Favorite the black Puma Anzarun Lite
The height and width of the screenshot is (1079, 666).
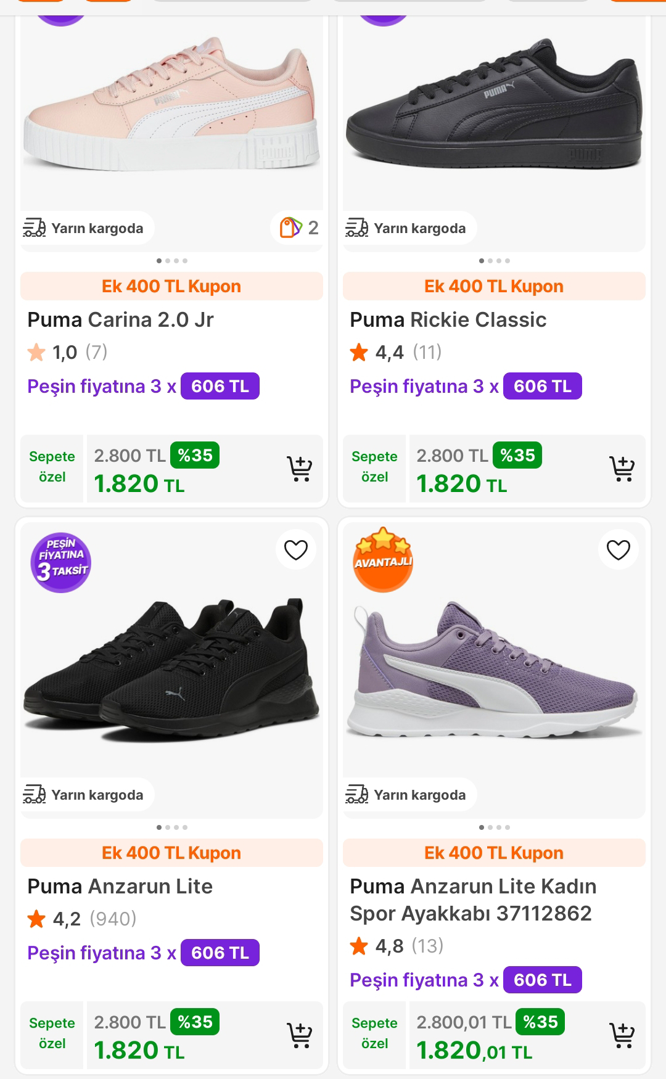[296, 549]
